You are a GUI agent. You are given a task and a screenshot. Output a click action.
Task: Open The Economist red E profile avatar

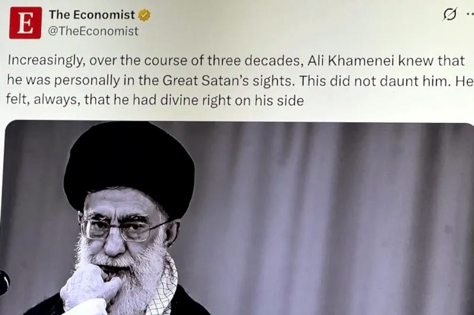click(25, 23)
